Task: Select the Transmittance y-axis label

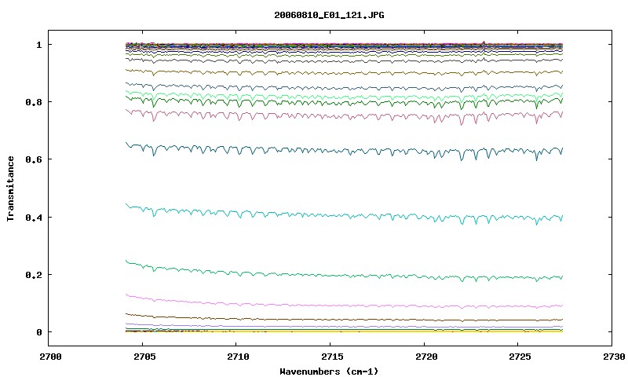Action: pos(10,188)
